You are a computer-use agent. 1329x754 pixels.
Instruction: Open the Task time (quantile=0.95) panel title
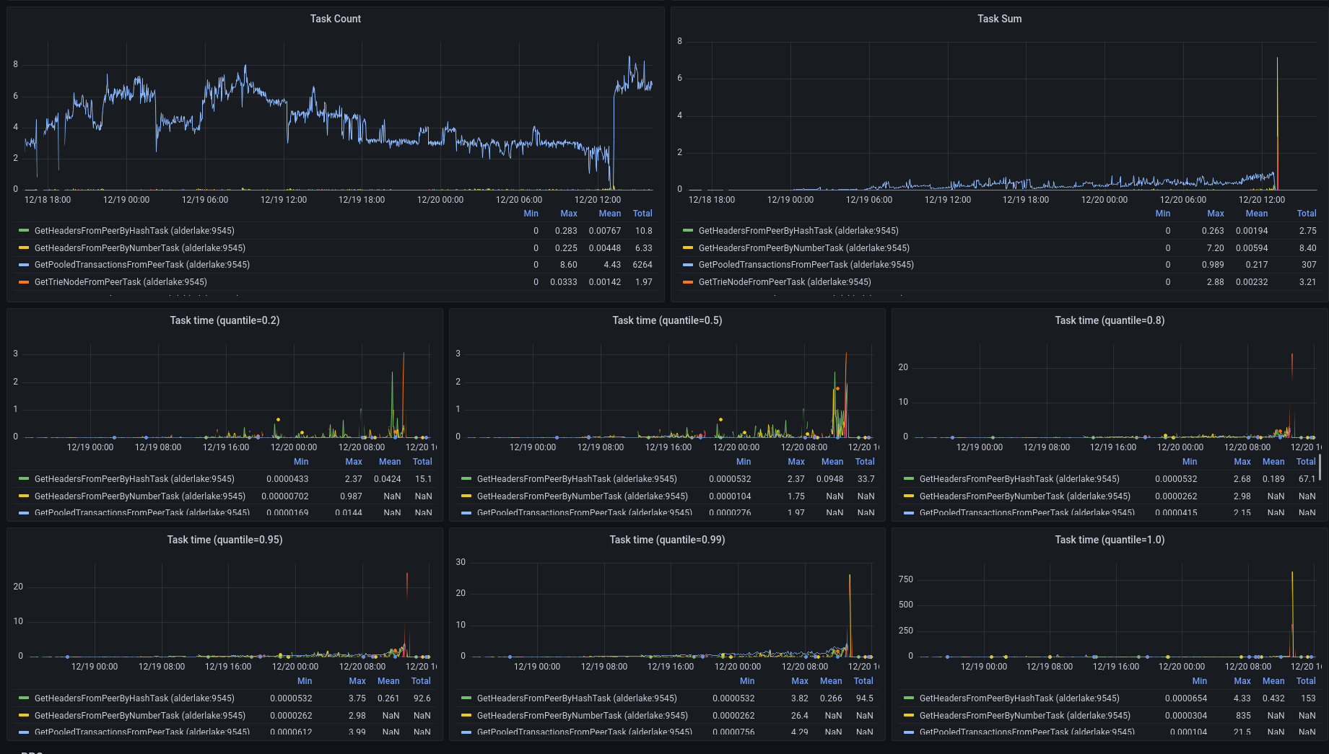pyautogui.click(x=225, y=540)
